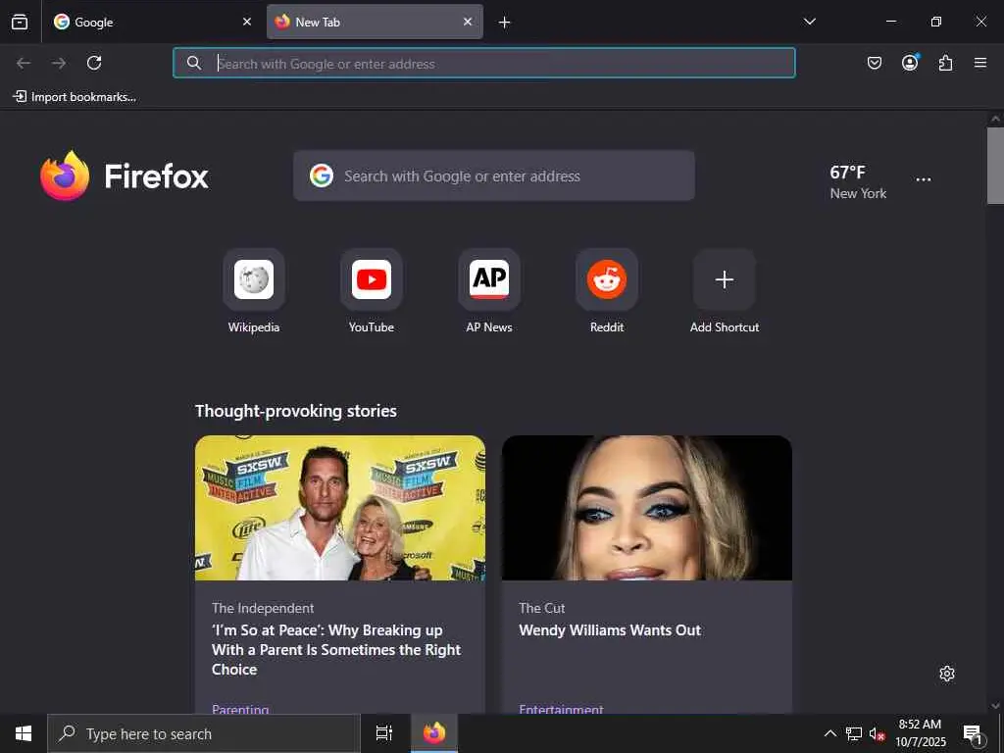Open the SXSW photo story thumbnail
1004x753 pixels.
pos(340,508)
